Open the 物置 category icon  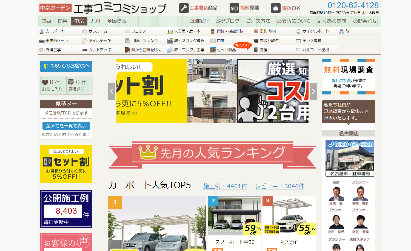(256, 50)
